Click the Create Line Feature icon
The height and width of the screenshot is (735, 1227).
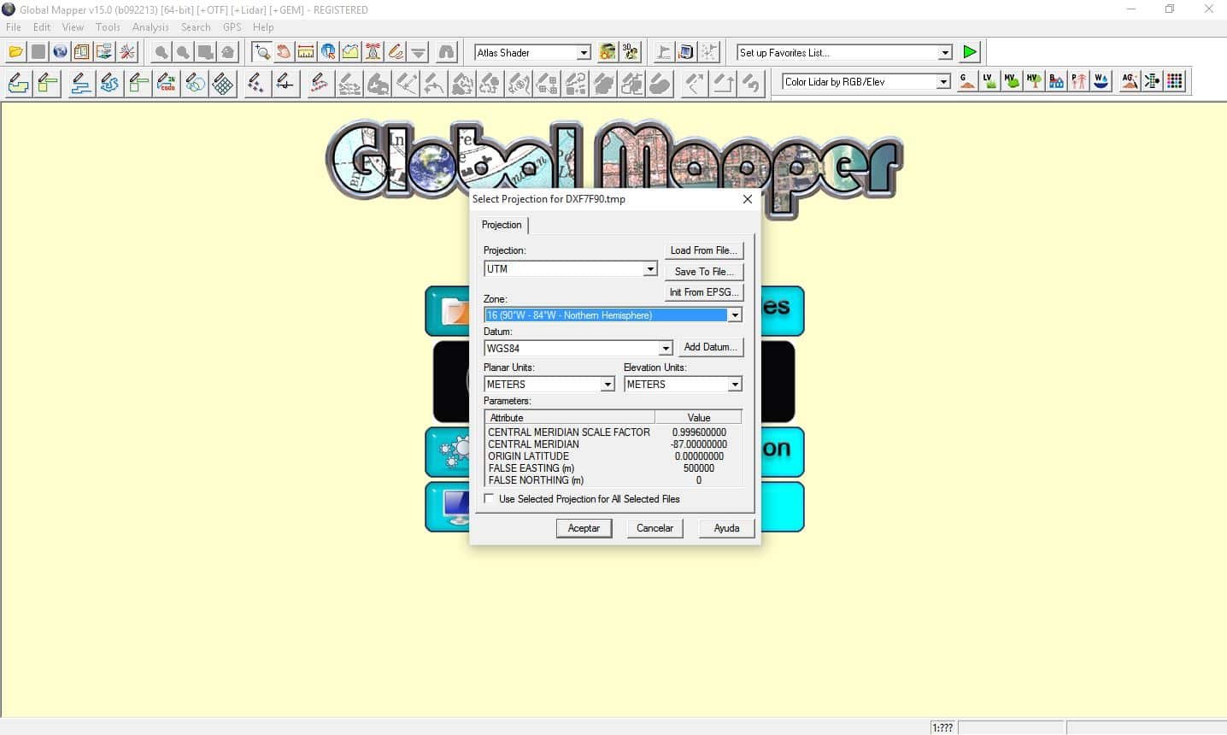[80, 83]
